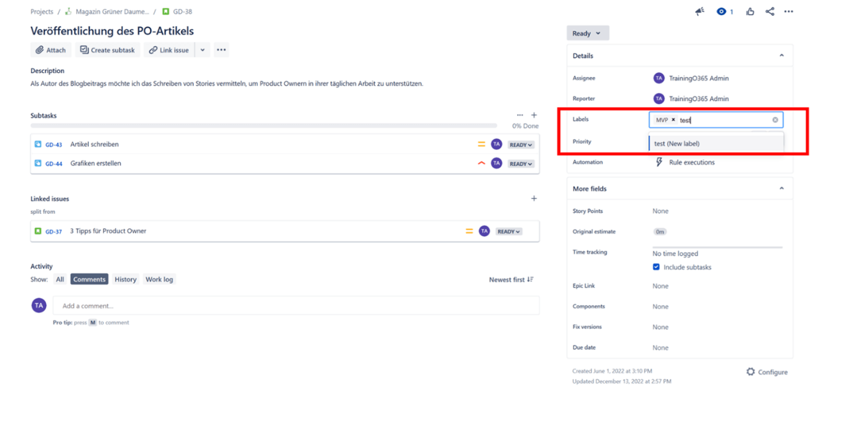This screenshot has width=849, height=426.
Task: Click plus icon next to Linked issues
Action: [x=534, y=199]
